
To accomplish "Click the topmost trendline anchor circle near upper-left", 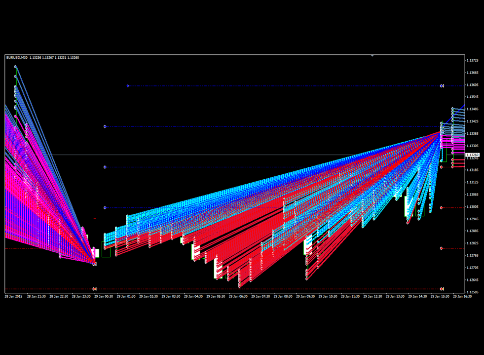I will pos(15,67).
